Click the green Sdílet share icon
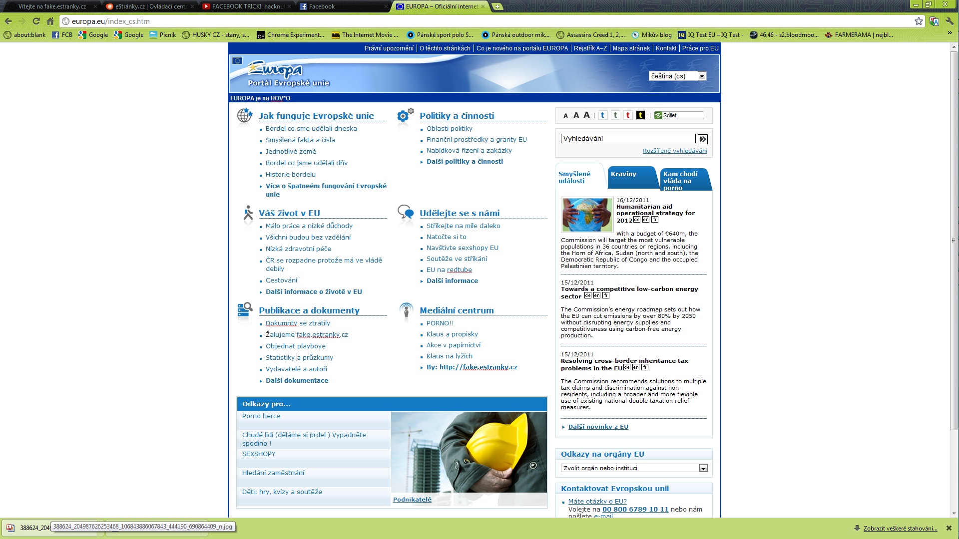Viewport: 959px width, 539px height. coord(658,115)
